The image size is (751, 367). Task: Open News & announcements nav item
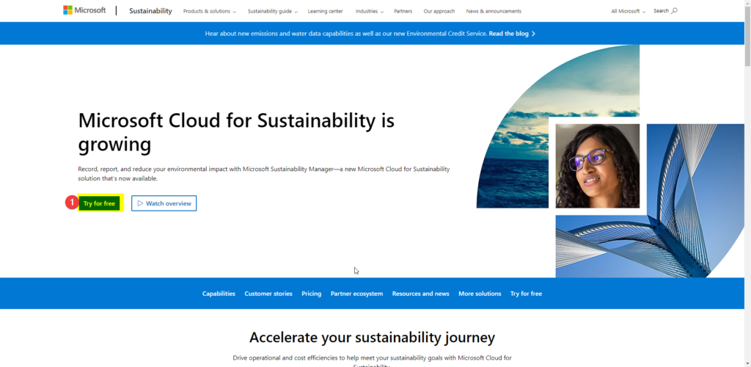pyautogui.click(x=494, y=11)
